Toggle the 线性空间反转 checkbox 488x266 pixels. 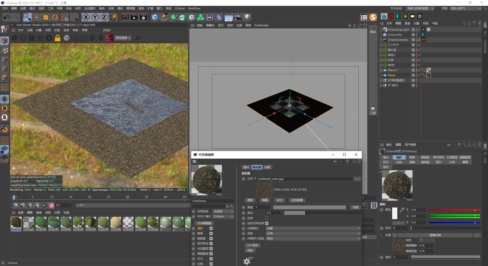click(267, 223)
